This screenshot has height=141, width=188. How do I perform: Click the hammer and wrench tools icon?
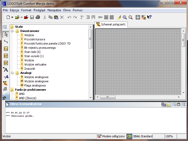[x=4, y=98]
